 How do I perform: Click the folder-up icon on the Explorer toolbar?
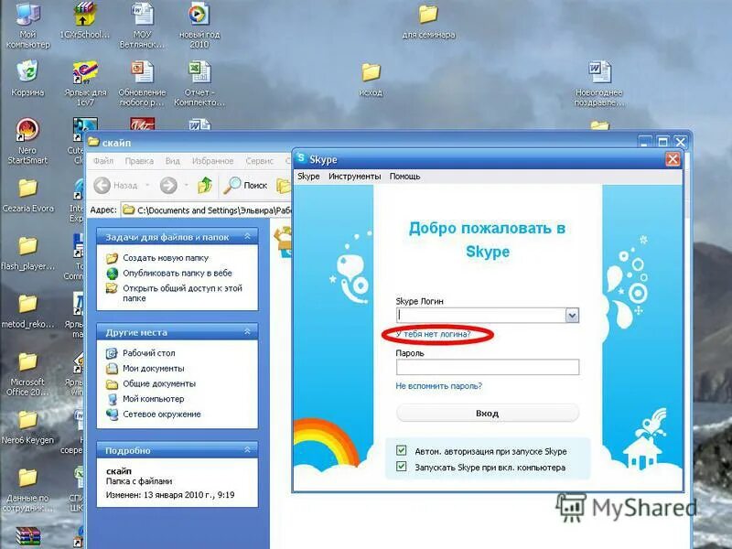tap(203, 184)
